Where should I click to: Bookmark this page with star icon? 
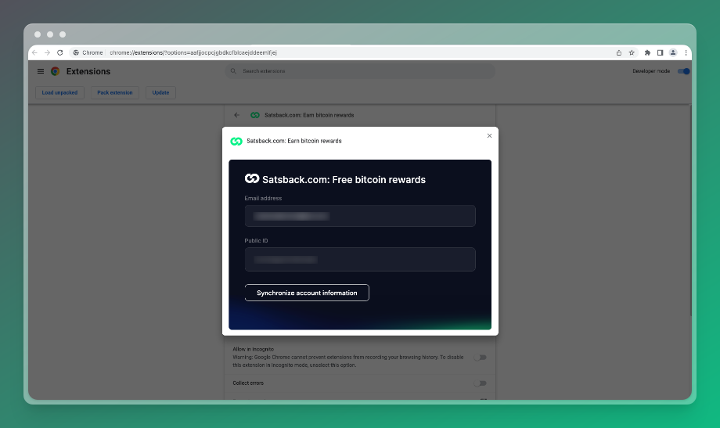tap(632, 52)
